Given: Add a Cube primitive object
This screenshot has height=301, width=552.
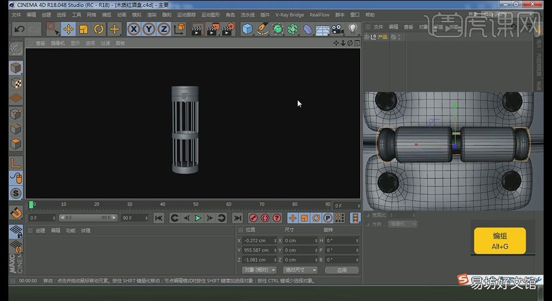Looking at the screenshot, I should point(248,29).
